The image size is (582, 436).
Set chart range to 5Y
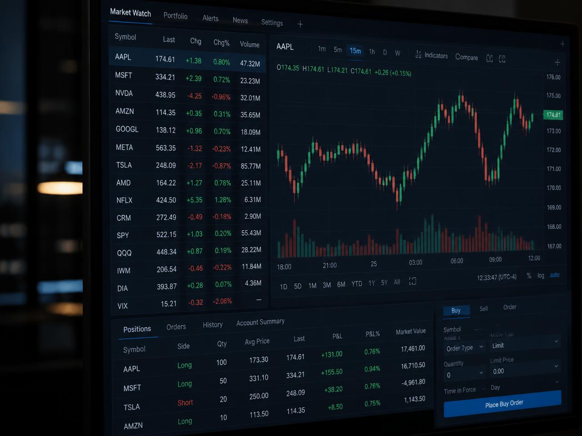tap(384, 282)
